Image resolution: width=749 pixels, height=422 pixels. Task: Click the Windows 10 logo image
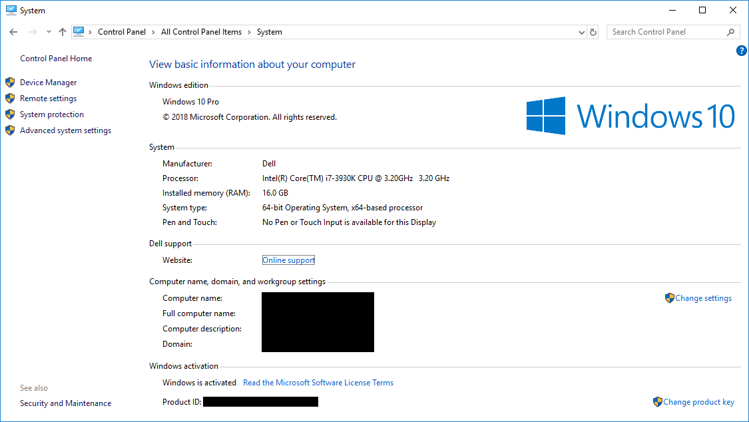[x=630, y=116]
